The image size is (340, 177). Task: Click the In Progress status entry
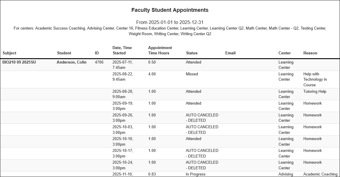click(195, 174)
